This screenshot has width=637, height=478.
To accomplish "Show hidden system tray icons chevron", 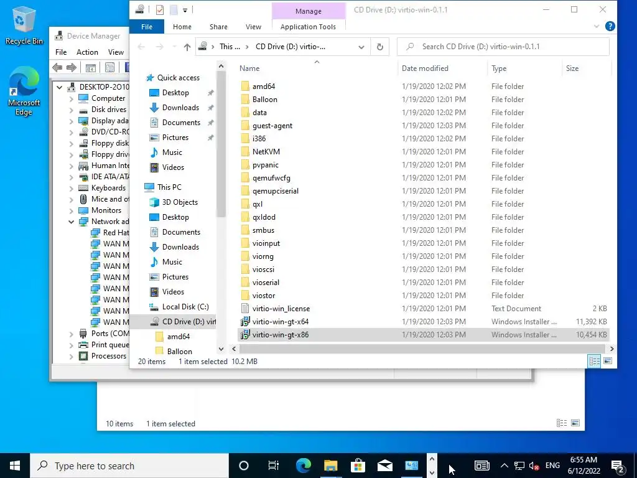I will [504, 466].
